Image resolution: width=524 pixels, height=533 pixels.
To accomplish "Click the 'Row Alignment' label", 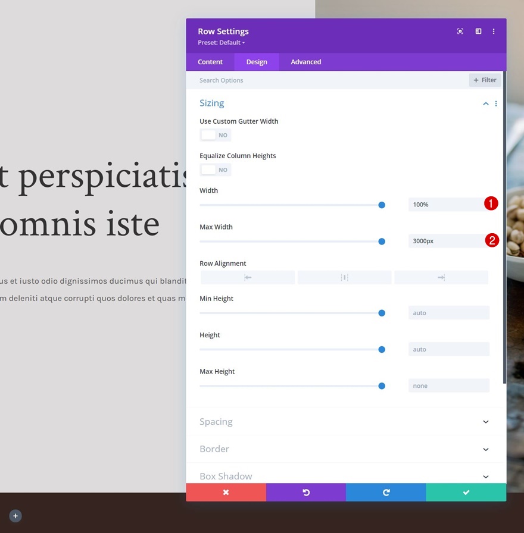I will pos(223,264).
